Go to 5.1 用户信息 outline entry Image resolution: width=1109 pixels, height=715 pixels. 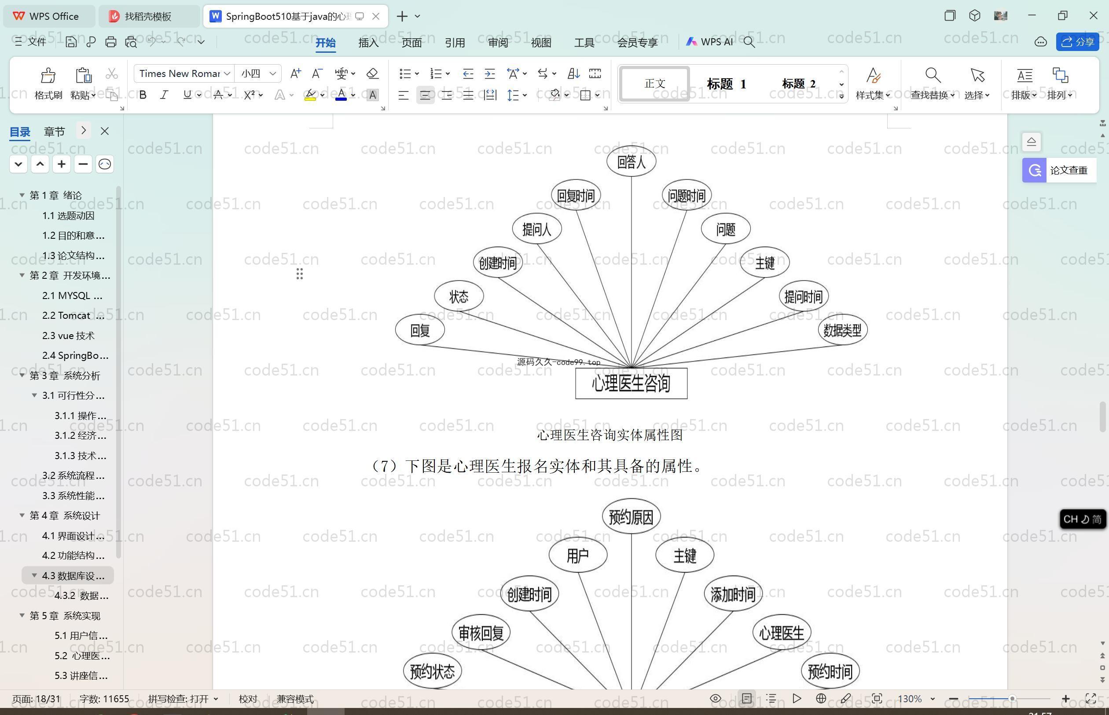point(81,635)
